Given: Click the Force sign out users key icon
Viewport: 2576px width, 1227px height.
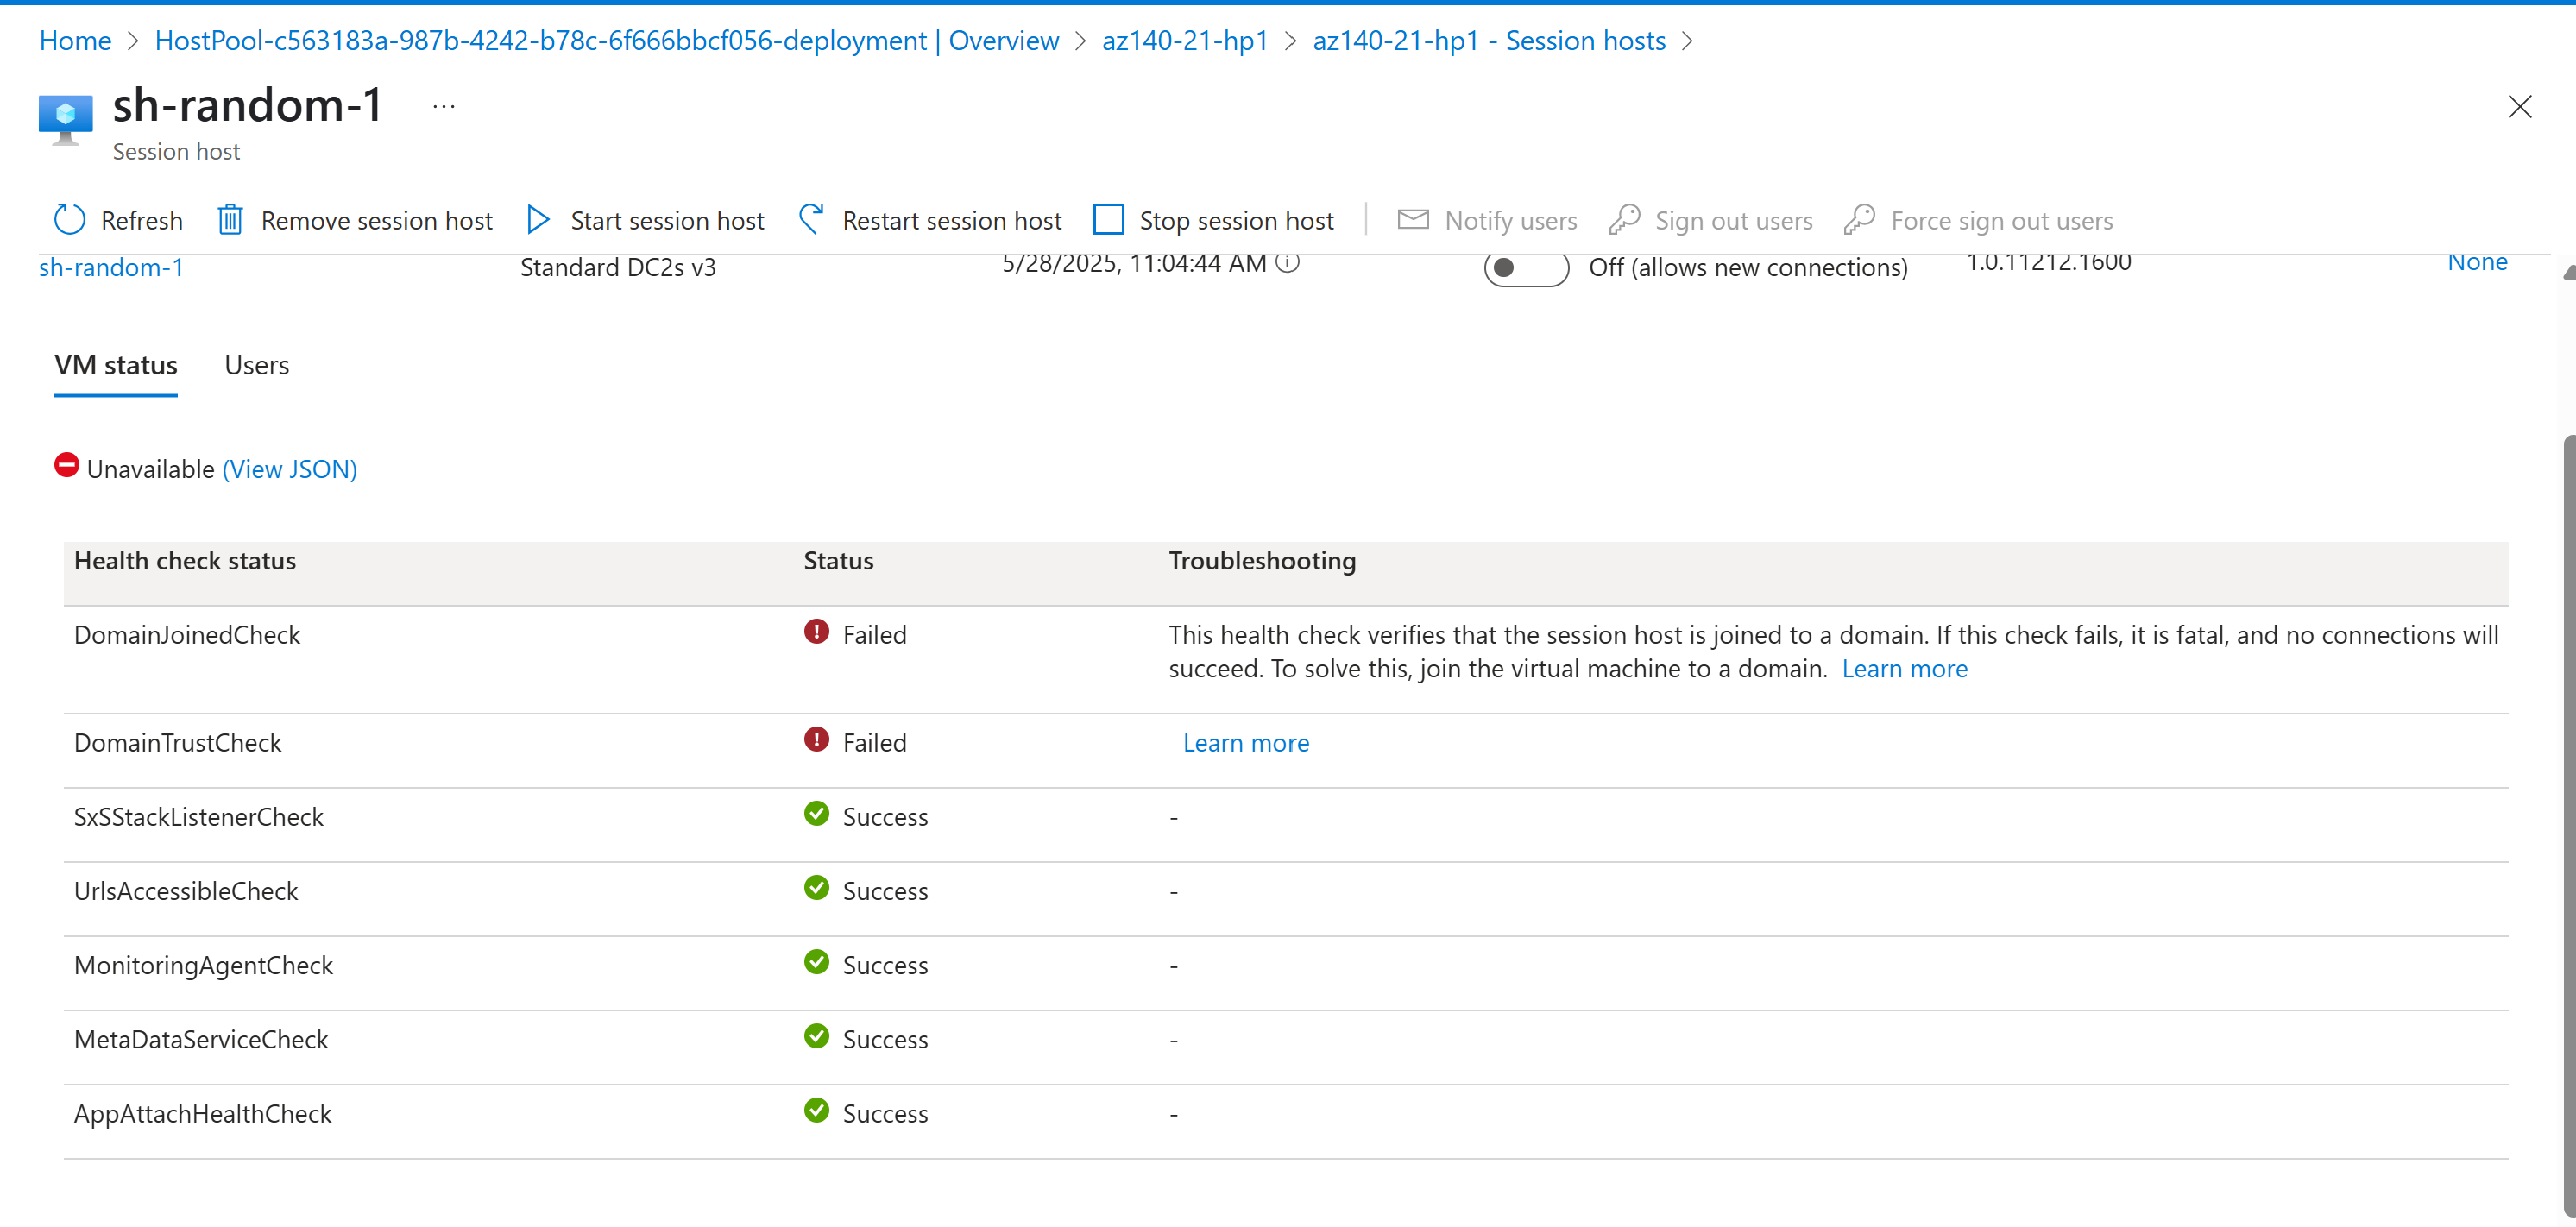Looking at the screenshot, I should (1859, 220).
